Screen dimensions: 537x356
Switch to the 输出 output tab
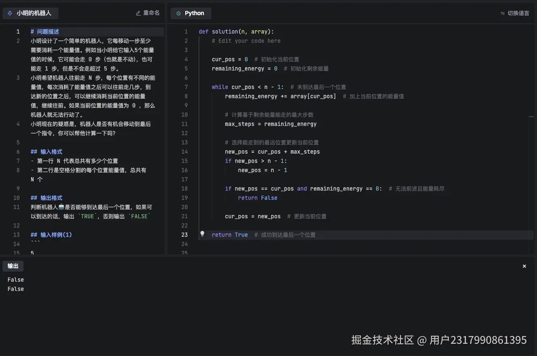[x=13, y=266]
